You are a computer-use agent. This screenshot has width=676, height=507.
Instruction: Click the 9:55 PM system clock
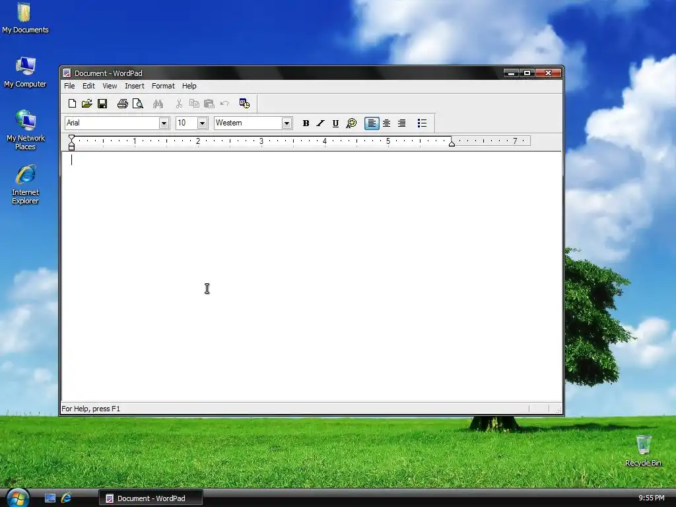[x=651, y=498]
